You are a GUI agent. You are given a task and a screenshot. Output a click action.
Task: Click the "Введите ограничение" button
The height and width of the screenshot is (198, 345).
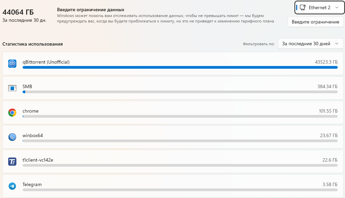[315, 22]
